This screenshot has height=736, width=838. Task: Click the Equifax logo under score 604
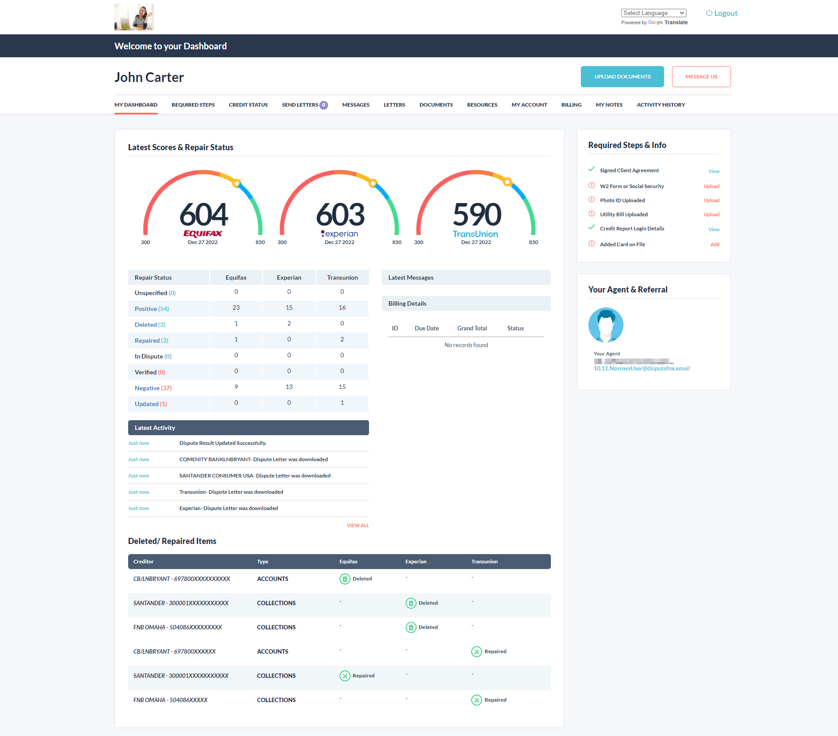click(203, 233)
